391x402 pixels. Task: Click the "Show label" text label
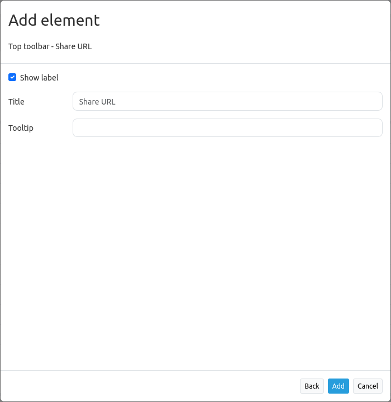pyautogui.click(x=39, y=78)
